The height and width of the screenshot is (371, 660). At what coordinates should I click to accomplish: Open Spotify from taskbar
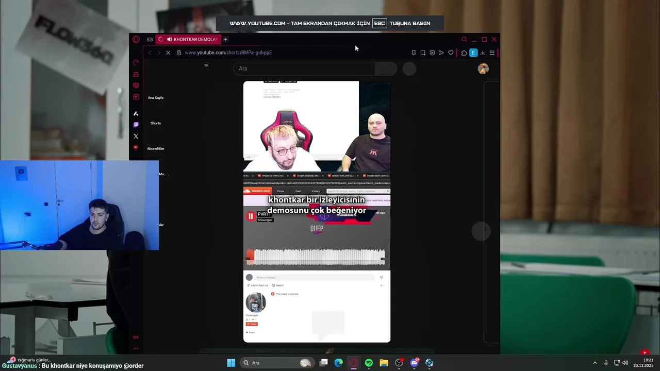369,363
